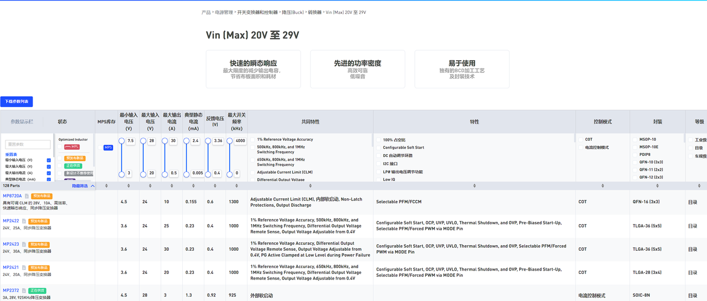
Task: Click the 重置表 reset link
Action: (x=11, y=154)
